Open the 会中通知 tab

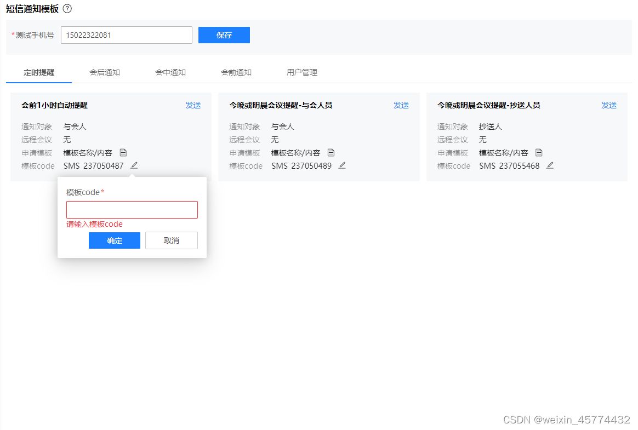[170, 72]
